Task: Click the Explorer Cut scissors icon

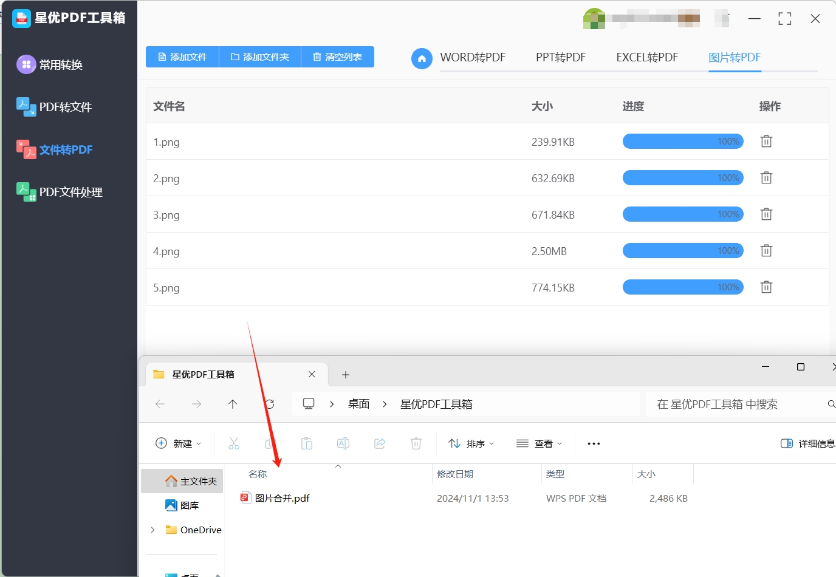Action: click(234, 443)
